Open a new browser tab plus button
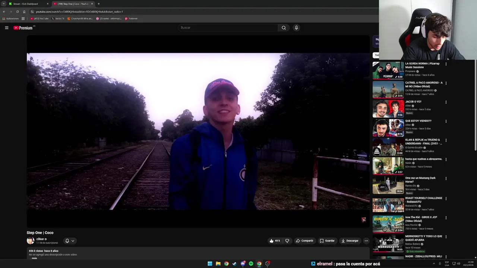Screen dimensions: 477x268 98,4
